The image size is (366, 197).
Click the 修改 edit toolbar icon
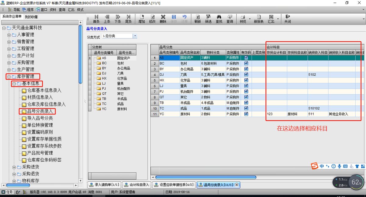[152, 19]
